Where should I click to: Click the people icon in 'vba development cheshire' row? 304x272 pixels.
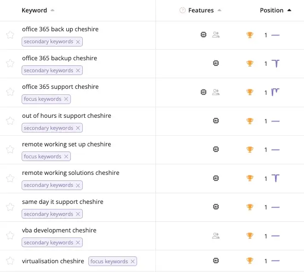216,236
